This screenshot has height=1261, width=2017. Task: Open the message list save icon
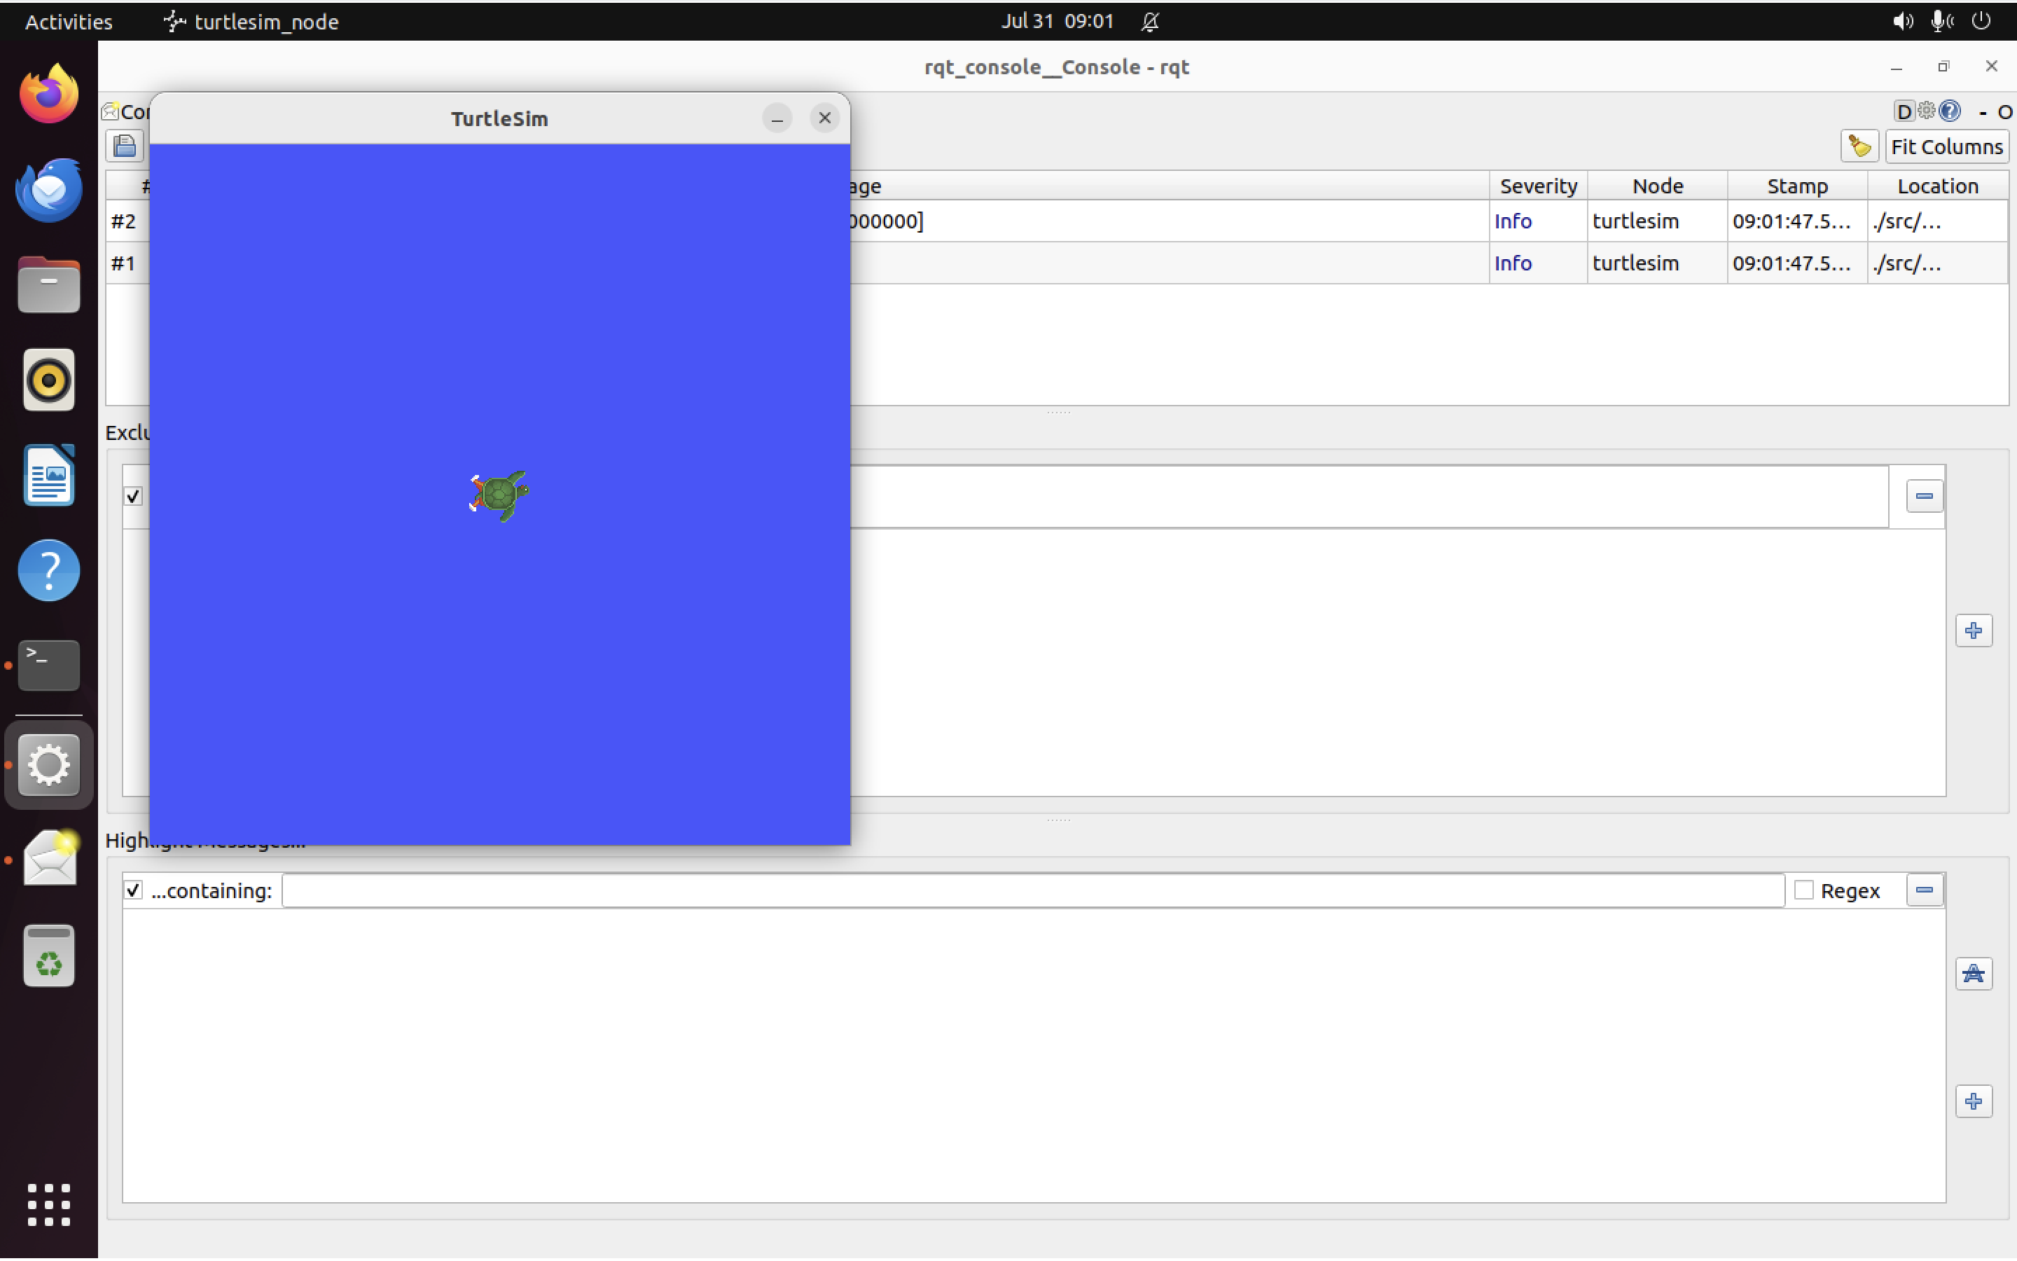tap(124, 146)
